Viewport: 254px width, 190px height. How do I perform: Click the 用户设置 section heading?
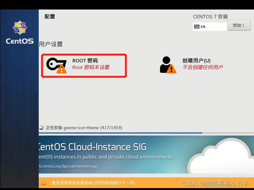coord(51,44)
